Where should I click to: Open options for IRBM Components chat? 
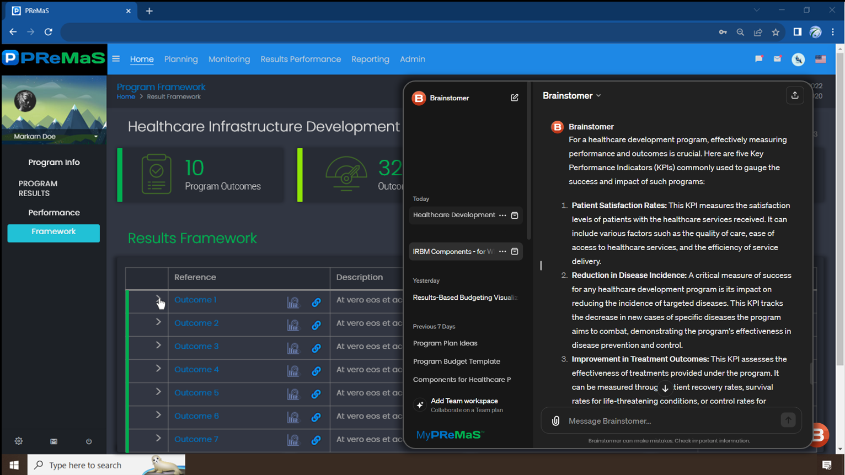point(502,252)
